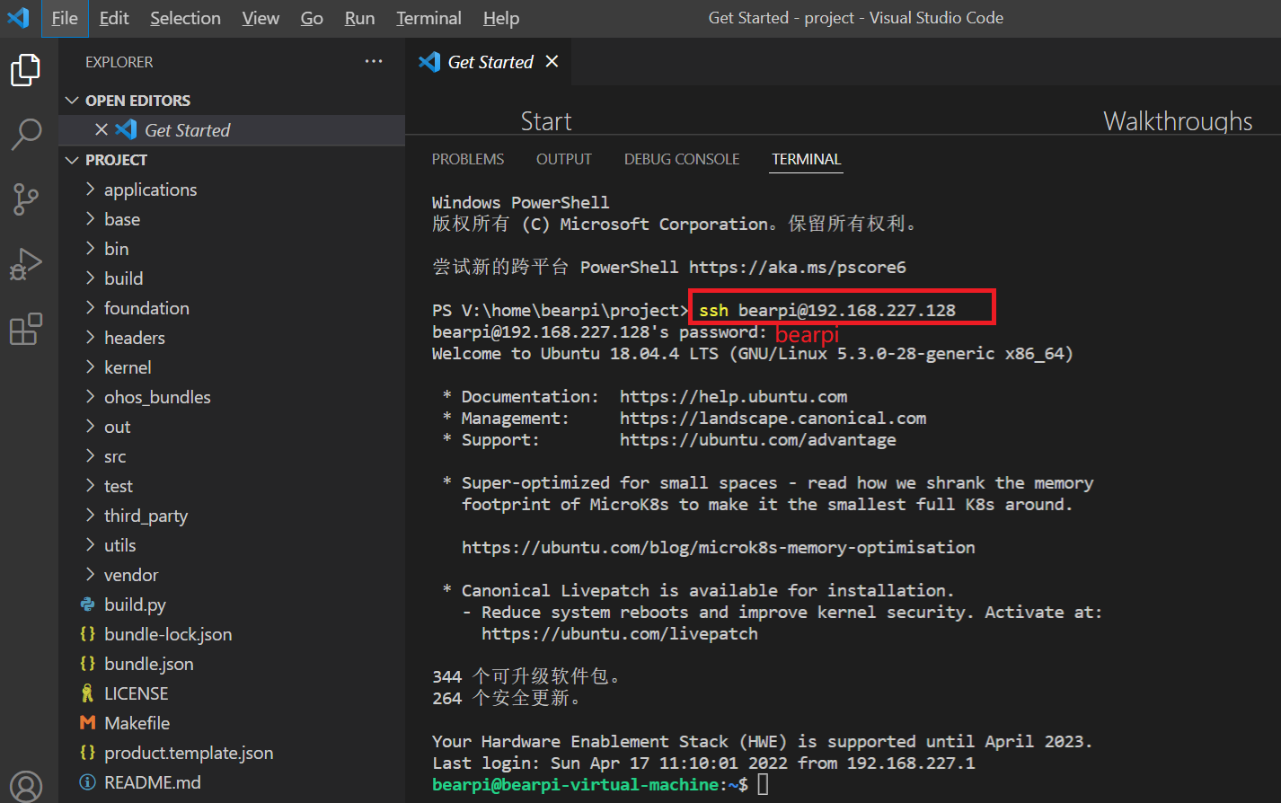Viewport: 1281px width, 803px height.
Task: Open the Go menu
Action: [x=312, y=18]
